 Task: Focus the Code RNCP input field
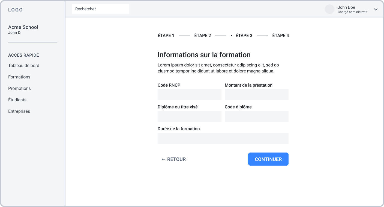[x=189, y=95]
